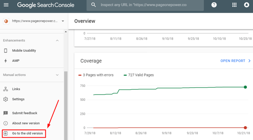
Task: Collapse the Enhancements section
Action: (57, 40)
